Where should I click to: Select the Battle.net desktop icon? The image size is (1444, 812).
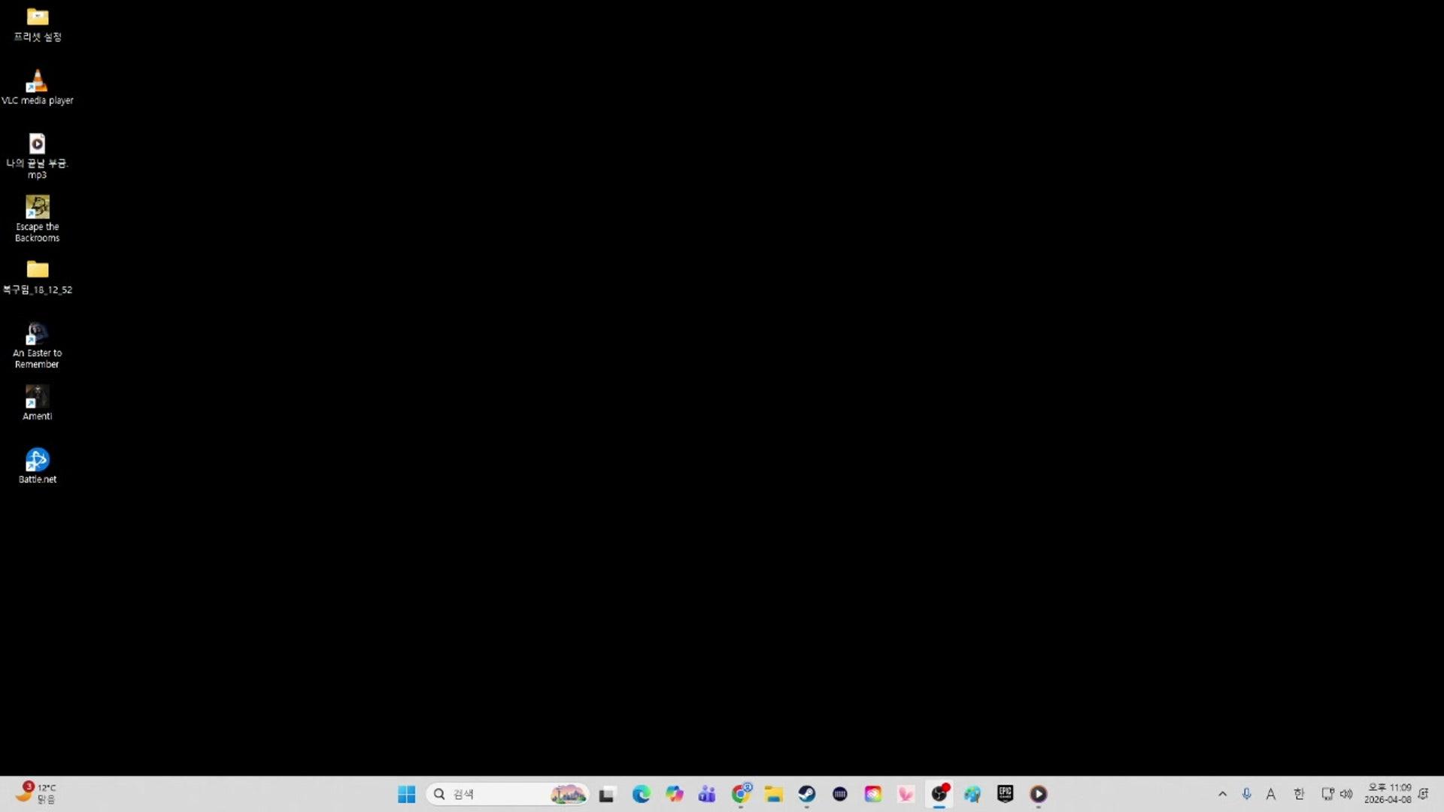point(37,460)
